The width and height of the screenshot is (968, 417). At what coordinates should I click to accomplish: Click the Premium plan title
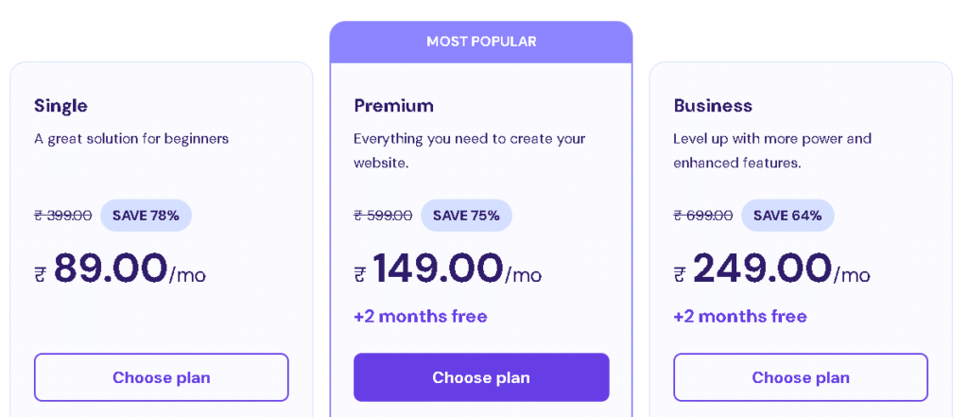pos(394,106)
